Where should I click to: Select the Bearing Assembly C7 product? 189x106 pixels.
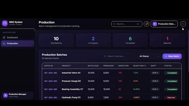point(72,89)
